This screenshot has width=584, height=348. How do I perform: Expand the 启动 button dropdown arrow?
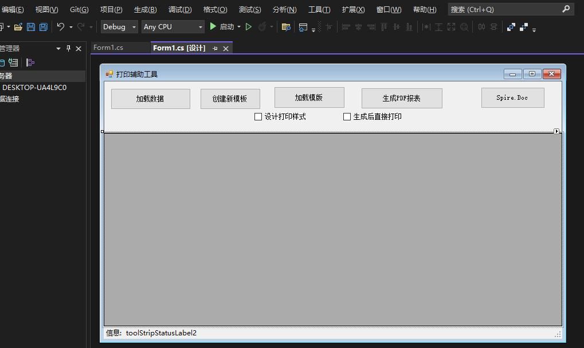238,26
